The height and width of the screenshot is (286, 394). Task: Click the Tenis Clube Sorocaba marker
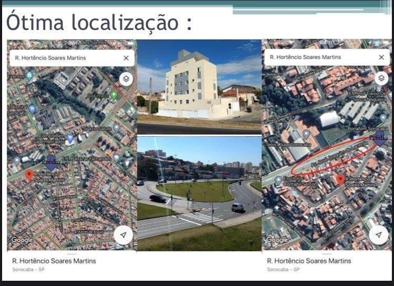[306, 134]
